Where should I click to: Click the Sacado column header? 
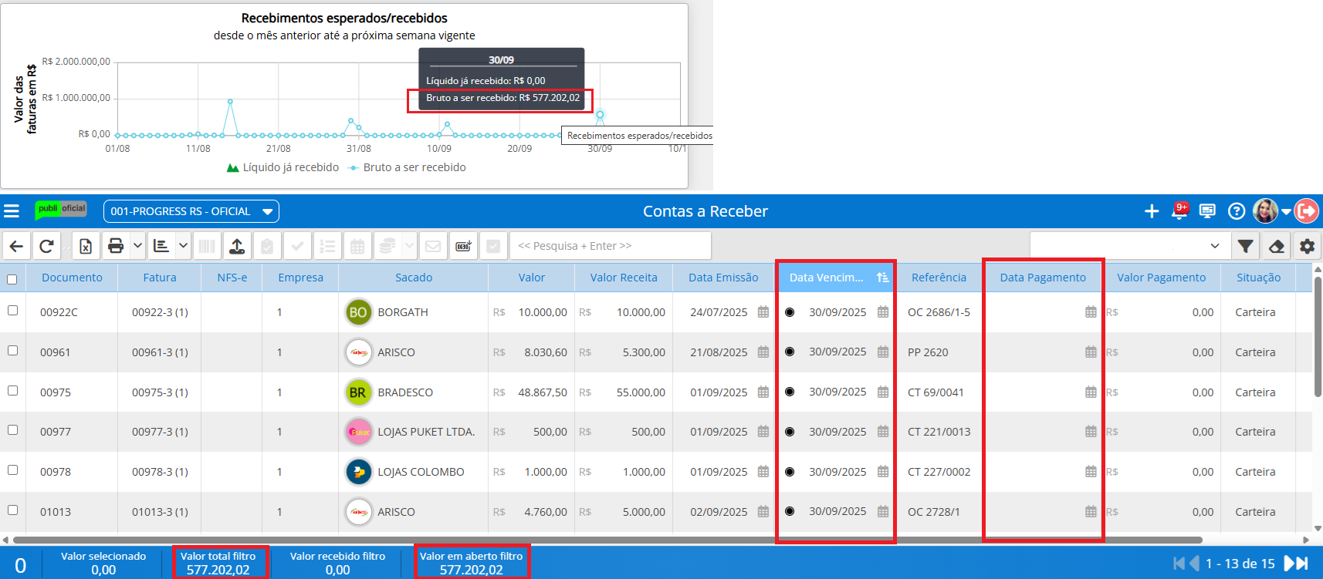pyautogui.click(x=414, y=278)
